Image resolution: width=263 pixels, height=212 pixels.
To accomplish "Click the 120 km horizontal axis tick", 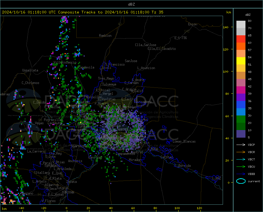I will point(199,208).
